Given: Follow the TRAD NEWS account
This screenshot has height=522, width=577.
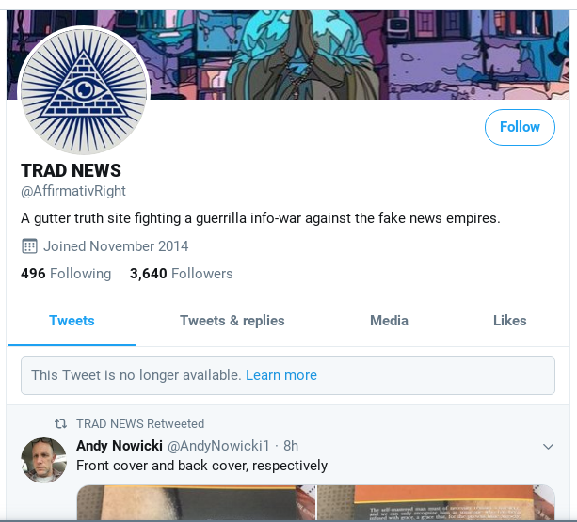Looking at the screenshot, I should click(x=520, y=127).
